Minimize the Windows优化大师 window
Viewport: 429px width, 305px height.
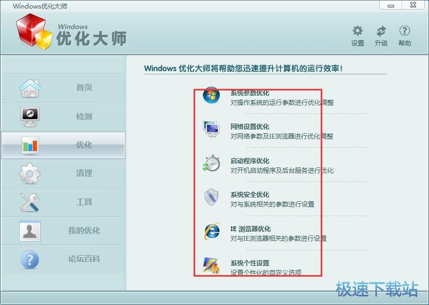click(391, 5)
